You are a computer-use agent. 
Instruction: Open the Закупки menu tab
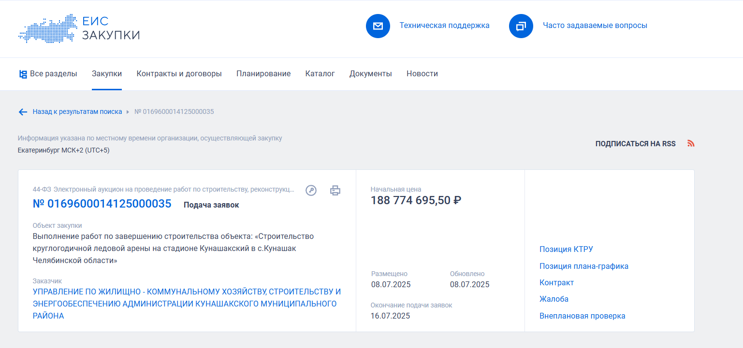[107, 74]
